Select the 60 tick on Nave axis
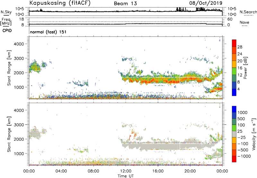 point(230,19)
